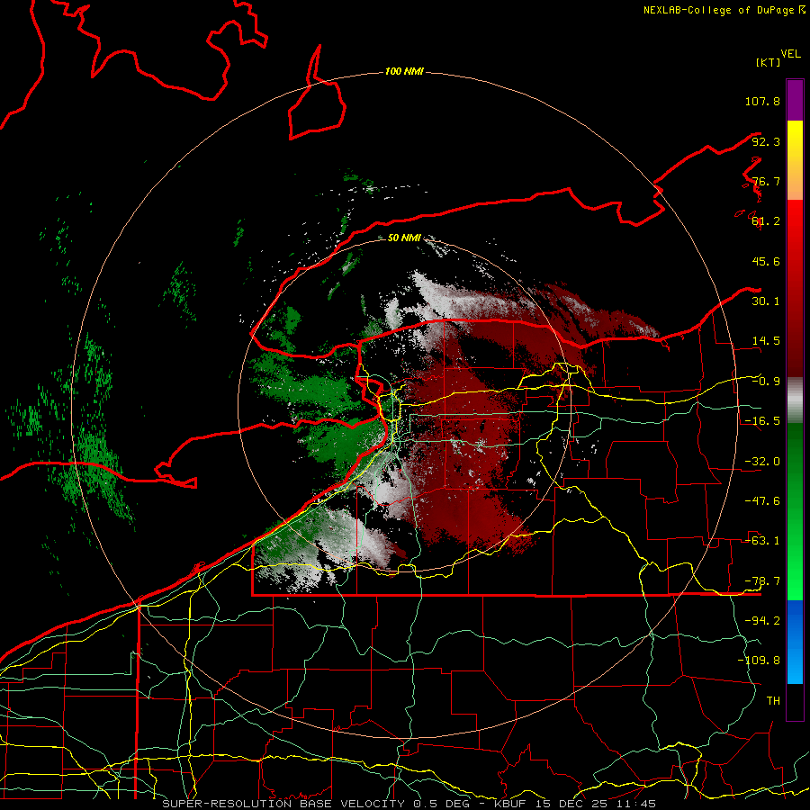The height and width of the screenshot is (810, 810).
Task: Select the 45.6 scale value
Action: tap(766, 261)
